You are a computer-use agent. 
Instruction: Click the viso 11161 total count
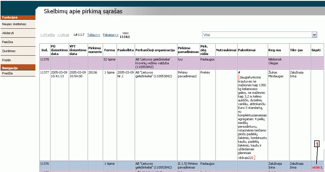pyautogui.click(x=125, y=35)
